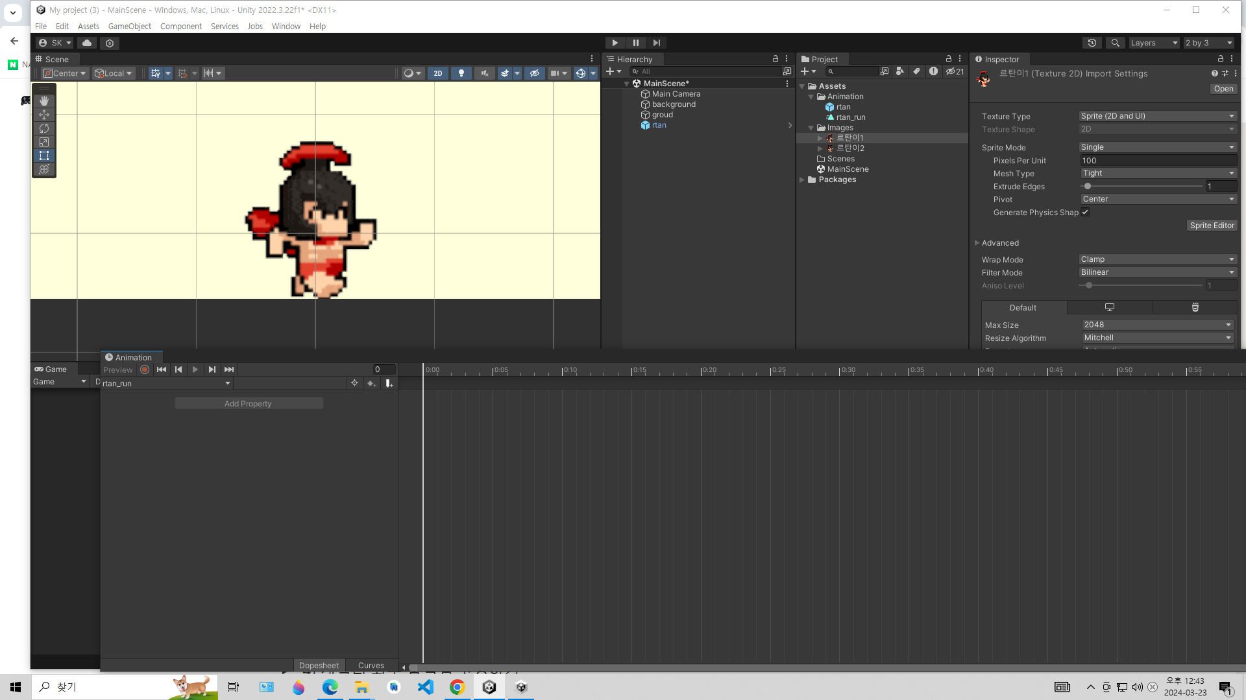This screenshot has height=700, width=1246.
Task: Select the Hand view tool
Action: pos(44,101)
